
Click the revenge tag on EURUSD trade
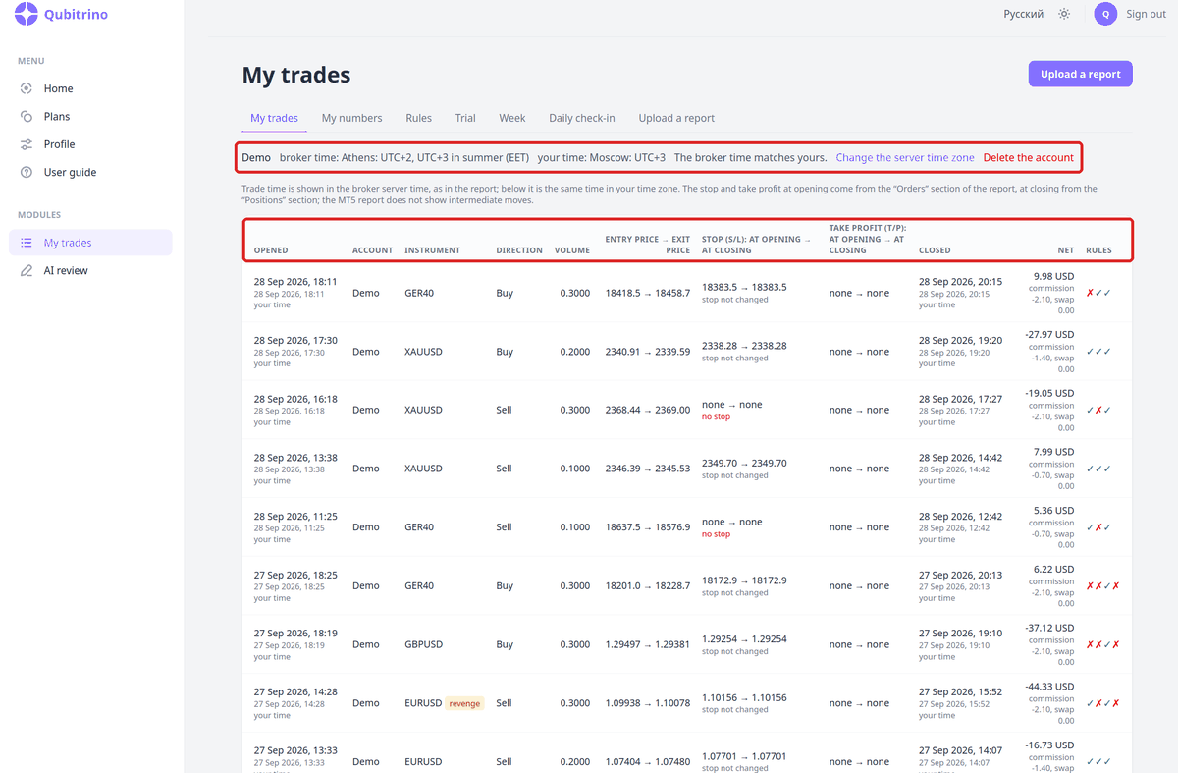coord(465,703)
